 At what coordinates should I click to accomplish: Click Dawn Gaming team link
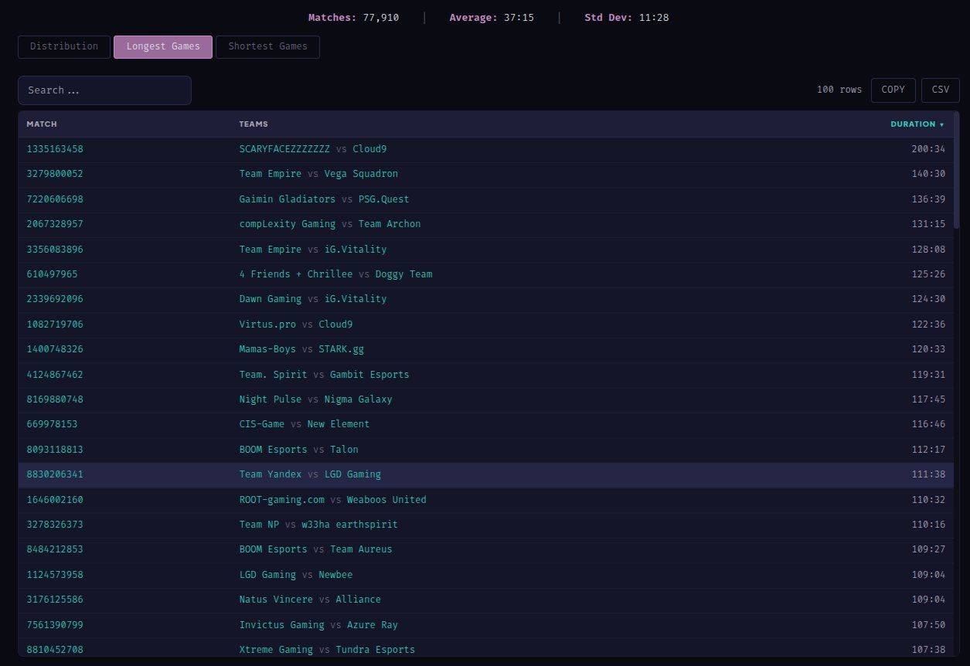[x=271, y=299]
